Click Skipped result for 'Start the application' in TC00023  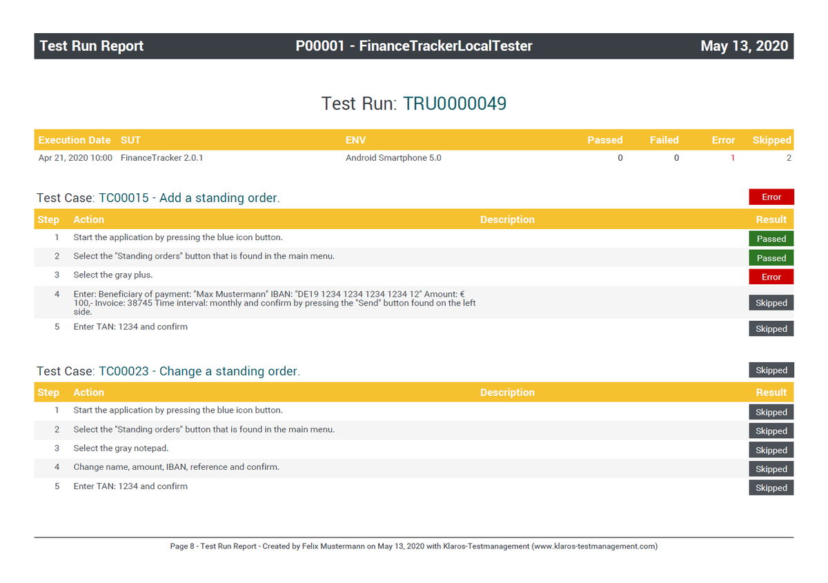tap(771, 412)
